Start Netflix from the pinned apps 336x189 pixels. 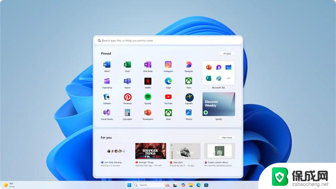tap(148, 81)
